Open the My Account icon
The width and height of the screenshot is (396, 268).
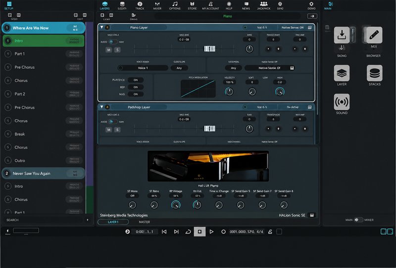tap(210, 5)
